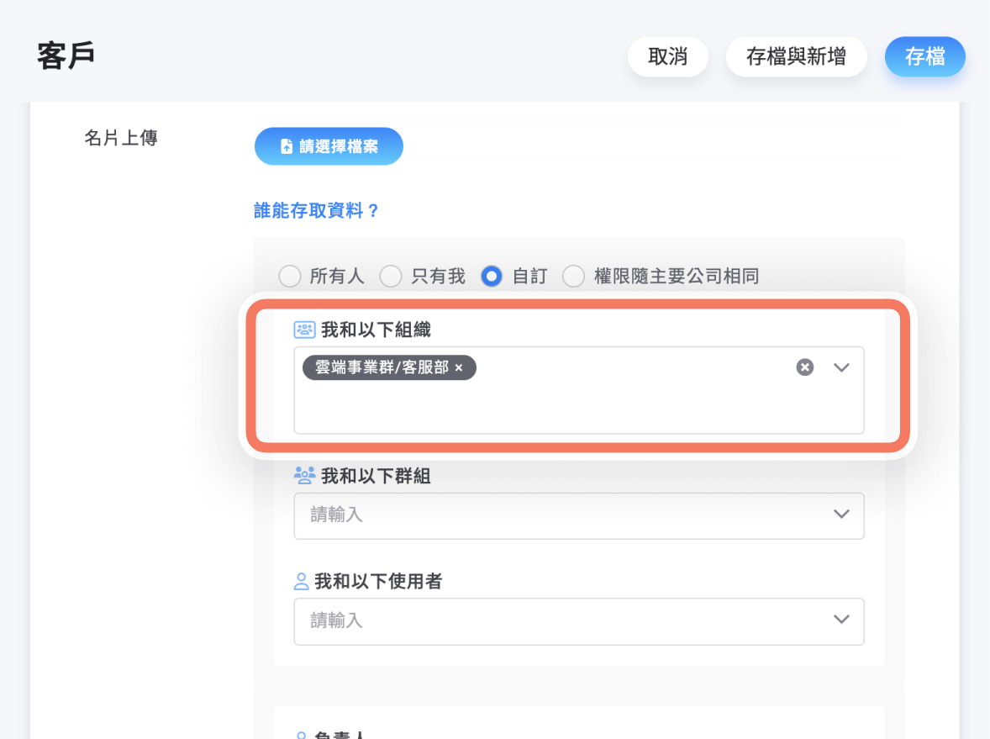Expand the 我和以下使用者 dropdown arrow
This screenshot has width=990, height=739.
[841, 620]
